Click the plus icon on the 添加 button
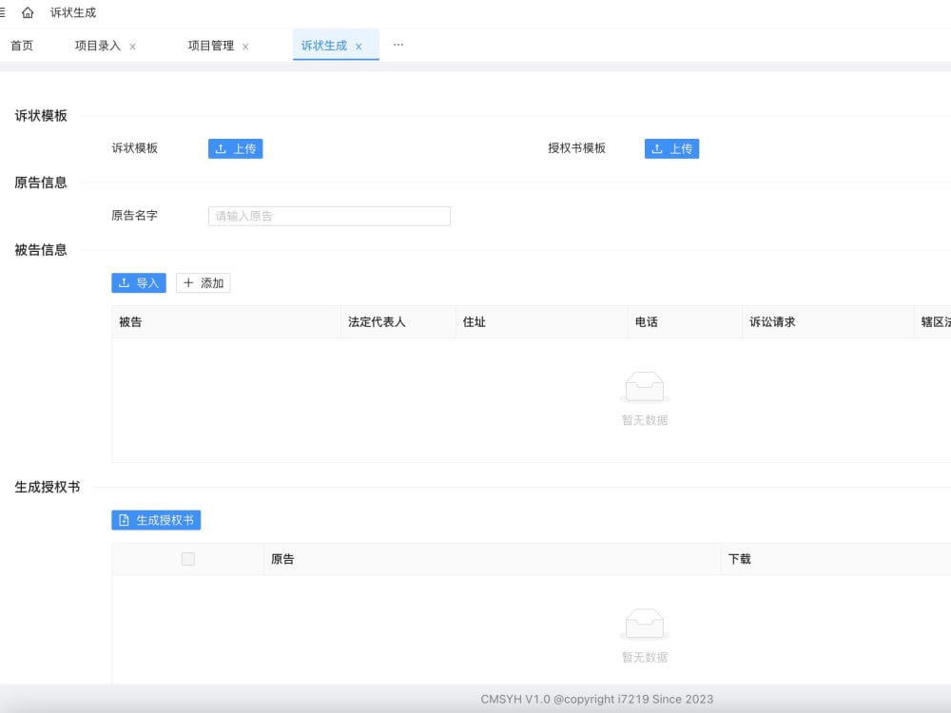Screen dimensions: 951x713 coord(187,282)
